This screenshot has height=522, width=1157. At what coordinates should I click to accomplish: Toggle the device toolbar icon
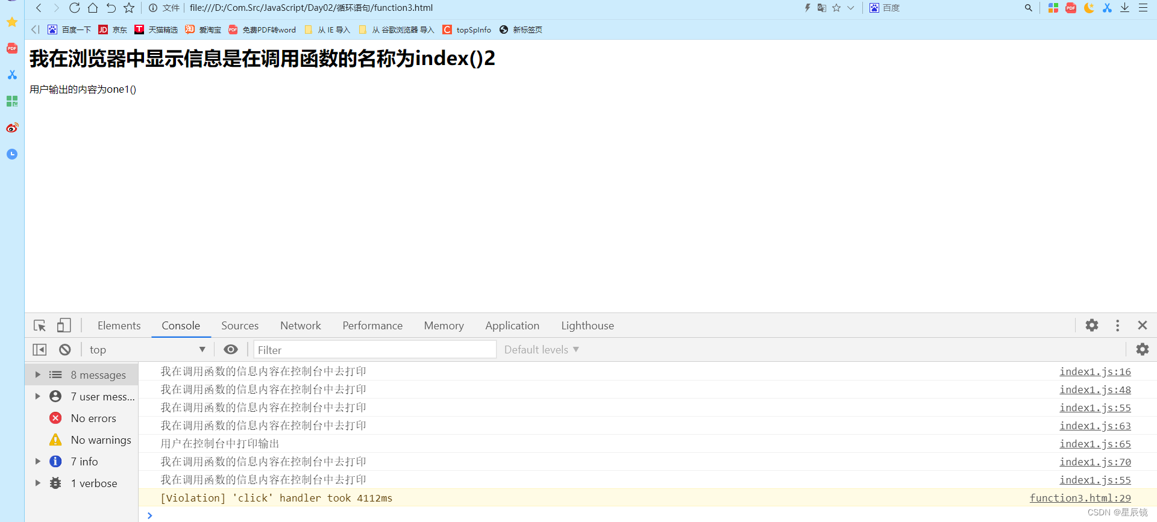coord(64,326)
